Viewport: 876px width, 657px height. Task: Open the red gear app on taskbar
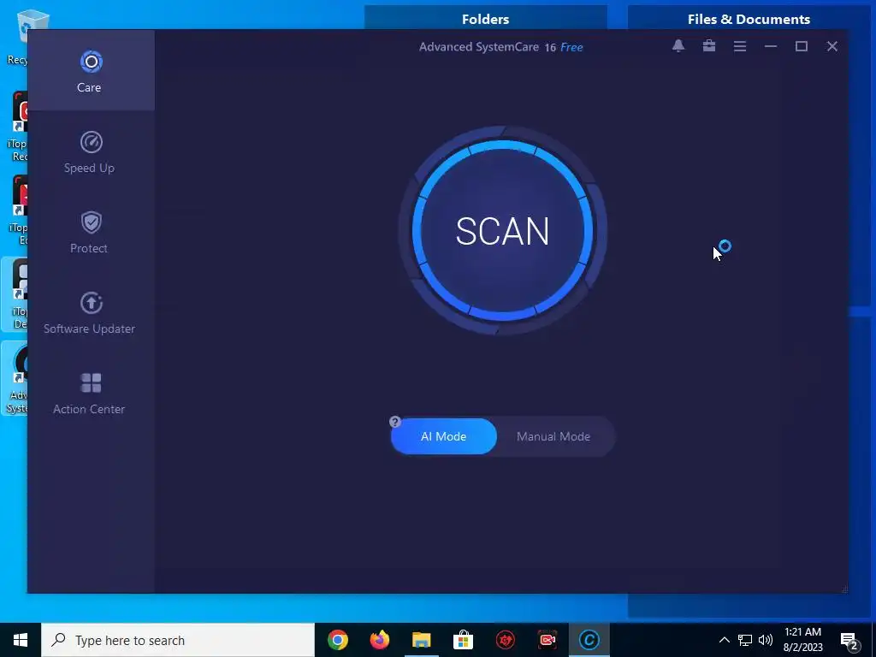505,640
